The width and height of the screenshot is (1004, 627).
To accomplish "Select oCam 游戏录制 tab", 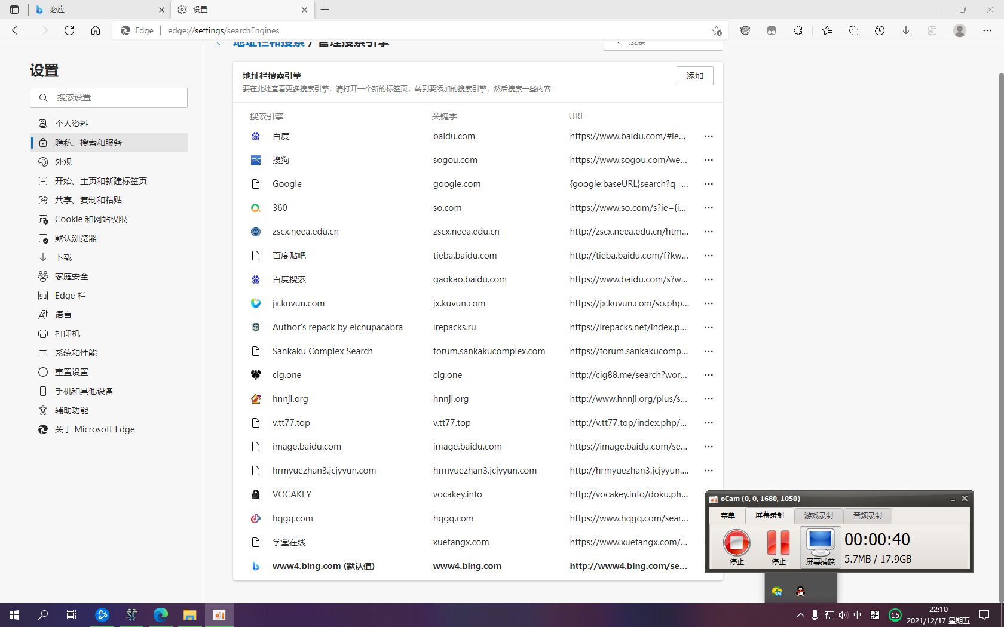I will [818, 515].
